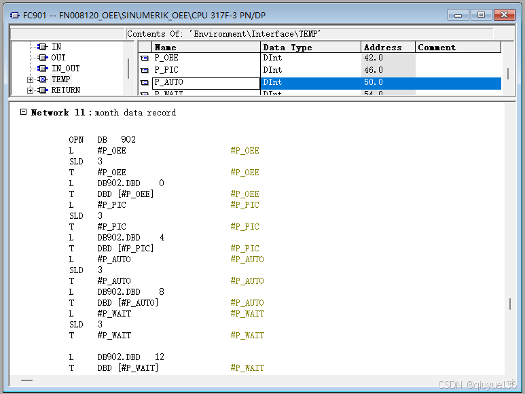The image size is (525, 394).
Task: Click the variable icon beside P_OEE row
Action: pos(144,58)
